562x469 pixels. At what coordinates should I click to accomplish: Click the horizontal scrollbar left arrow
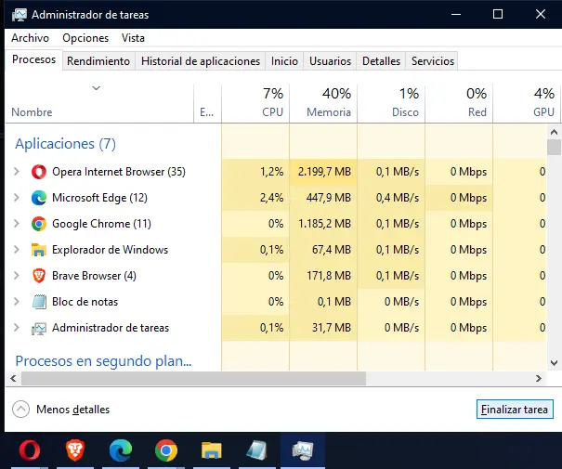point(13,378)
